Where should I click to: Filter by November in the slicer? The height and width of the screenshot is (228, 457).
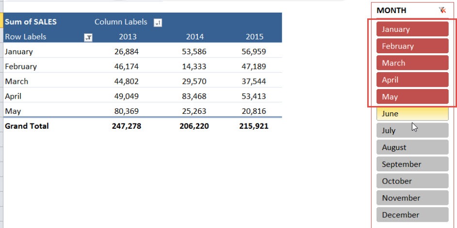412,198
